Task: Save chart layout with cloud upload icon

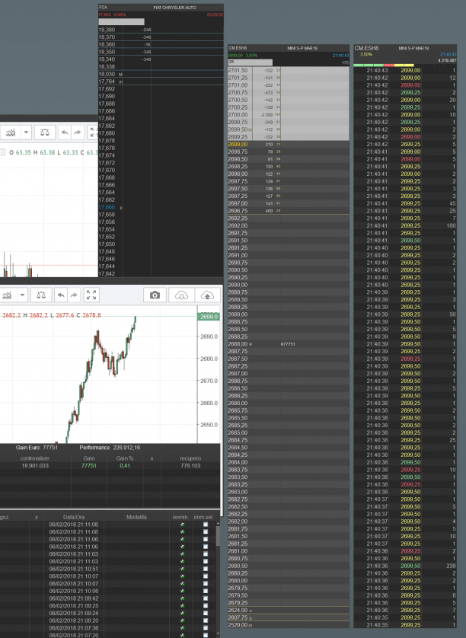Action: pos(208,295)
